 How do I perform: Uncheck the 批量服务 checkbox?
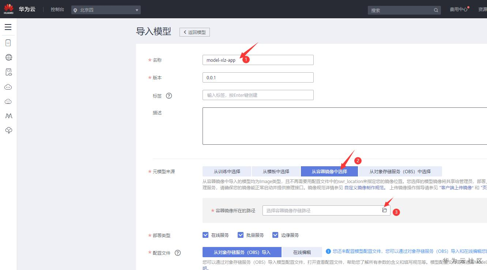(x=241, y=235)
